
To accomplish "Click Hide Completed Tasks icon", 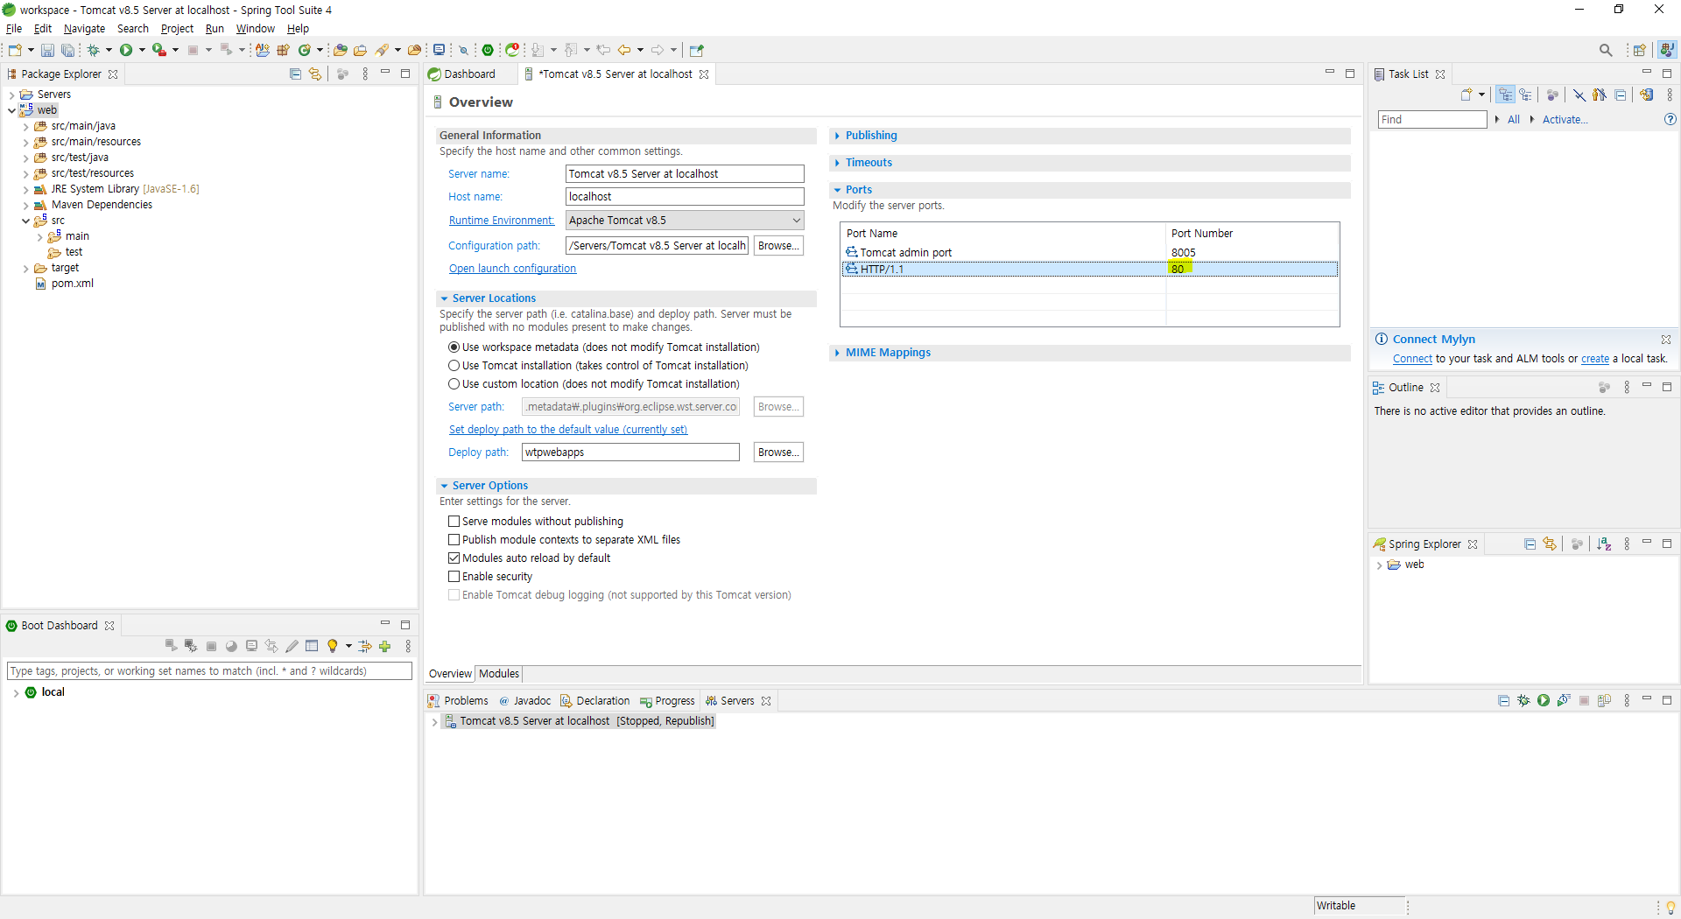I will [x=1579, y=95].
